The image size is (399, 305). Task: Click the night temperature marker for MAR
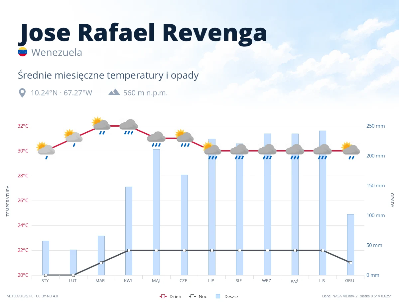(101, 263)
